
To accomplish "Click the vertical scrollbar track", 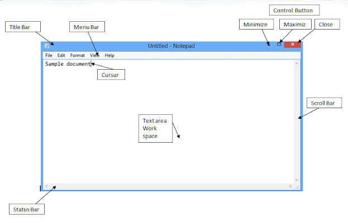I will click(x=297, y=122).
